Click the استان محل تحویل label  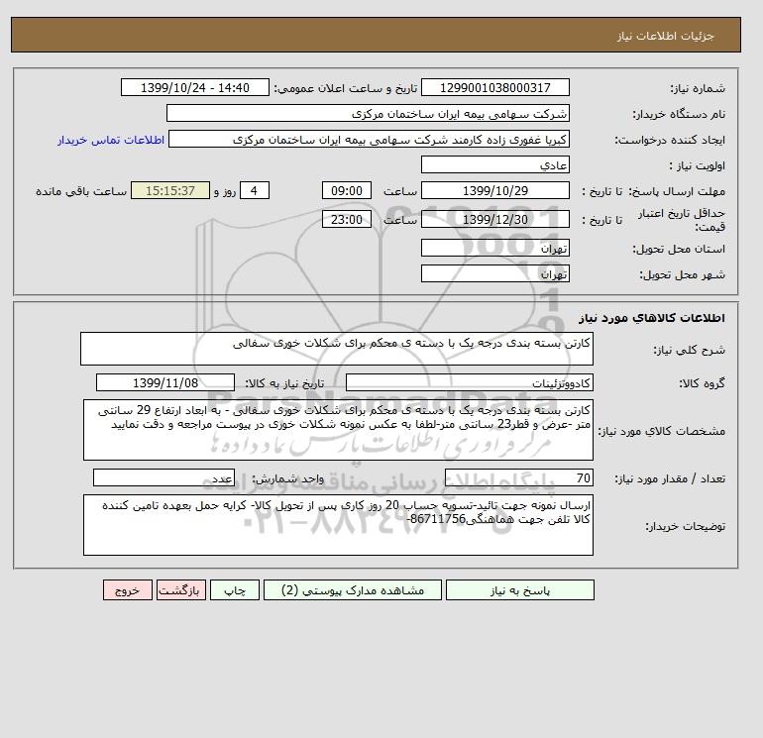point(679,249)
